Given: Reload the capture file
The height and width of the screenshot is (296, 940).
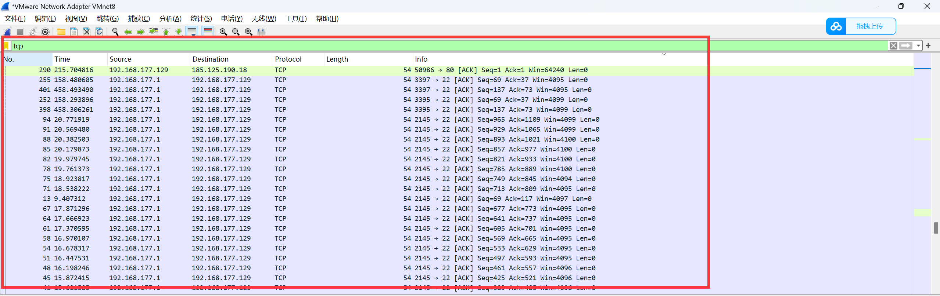Looking at the screenshot, I should [99, 32].
